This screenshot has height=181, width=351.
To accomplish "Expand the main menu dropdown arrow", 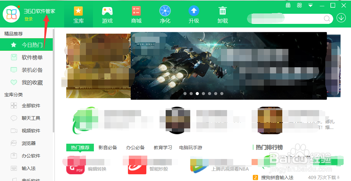I will click(310, 5).
